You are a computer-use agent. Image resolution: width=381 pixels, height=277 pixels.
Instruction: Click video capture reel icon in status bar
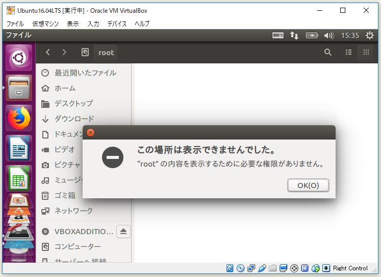pyautogui.click(x=294, y=268)
